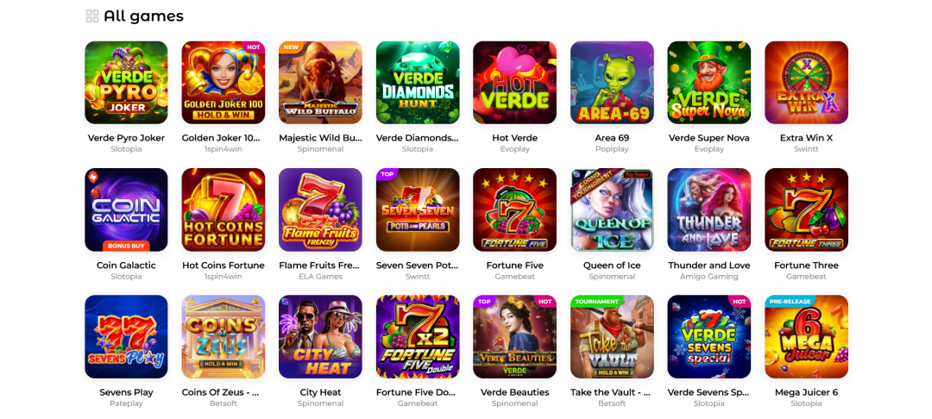Launch Golden Joker 100 Hold & Win game
Image resolution: width=932 pixels, height=419 pixels.
click(x=223, y=83)
